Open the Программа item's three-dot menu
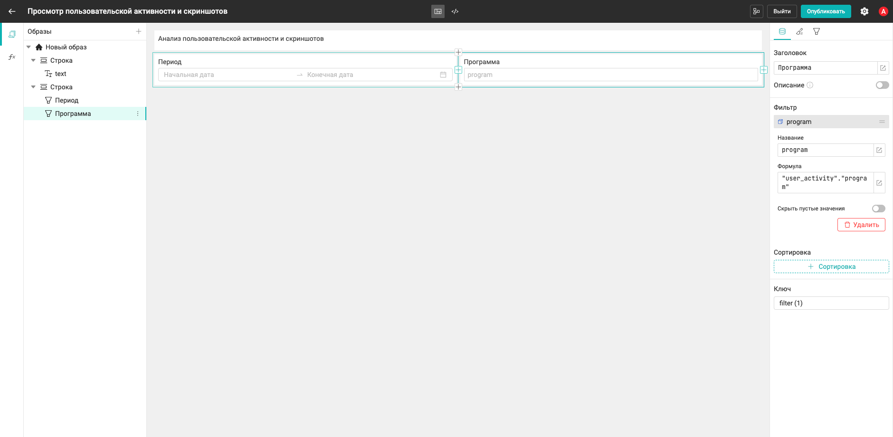Viewport: 893px width, 437px height. pyautogui.click(x=138, y=114)
